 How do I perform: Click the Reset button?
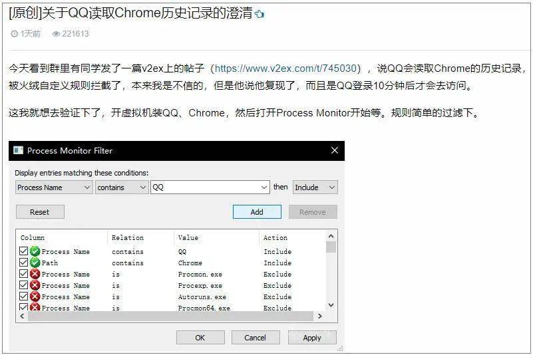[40, 212]
